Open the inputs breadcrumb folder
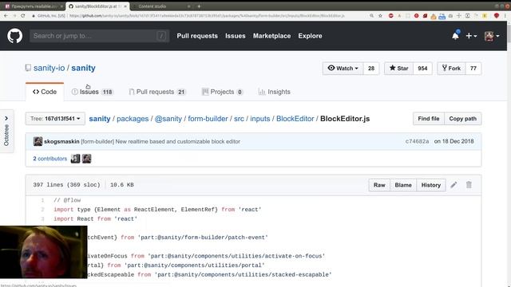 pos(260,119)
